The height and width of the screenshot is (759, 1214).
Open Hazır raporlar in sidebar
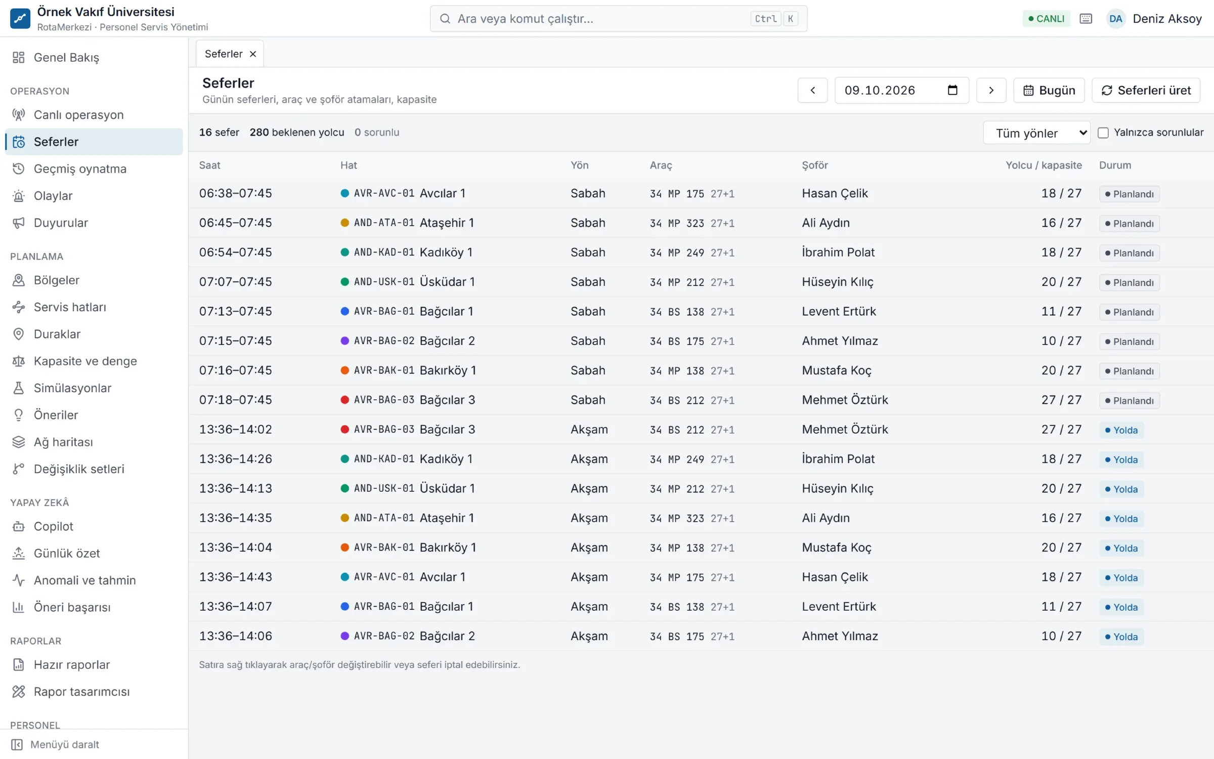(94, 664)
